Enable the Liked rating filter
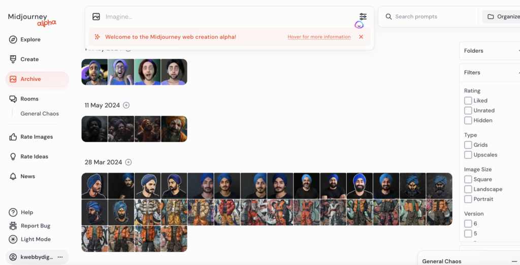The width and height of the screenshot is (520, 265). click(x=468, y=101)
